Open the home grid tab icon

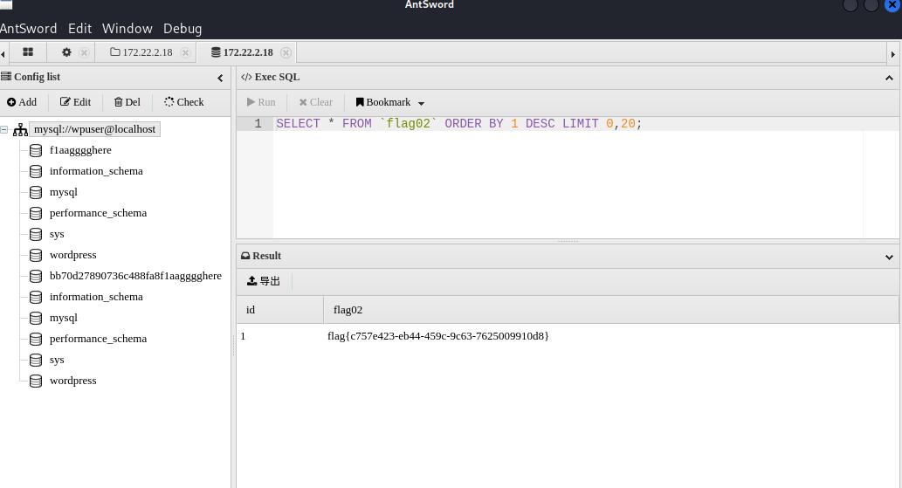point(28,52)
